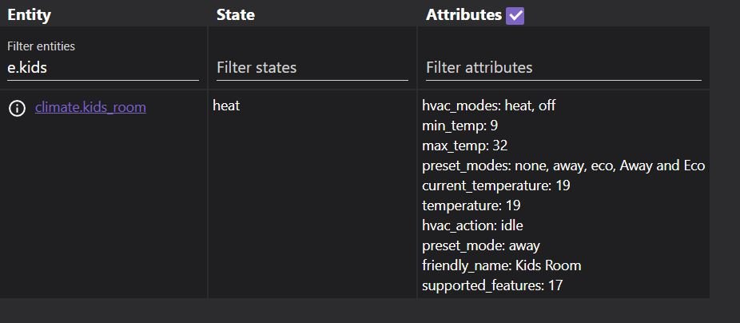740x323 pixels.
Task: Toggle the Attributes column checkbox
Action: coord(515,15)
